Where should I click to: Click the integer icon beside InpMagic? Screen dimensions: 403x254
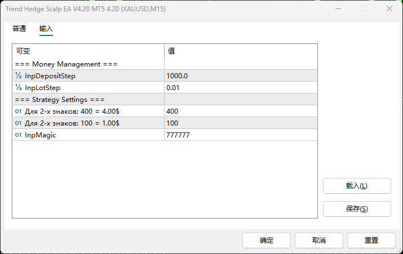tap(19, 135)
